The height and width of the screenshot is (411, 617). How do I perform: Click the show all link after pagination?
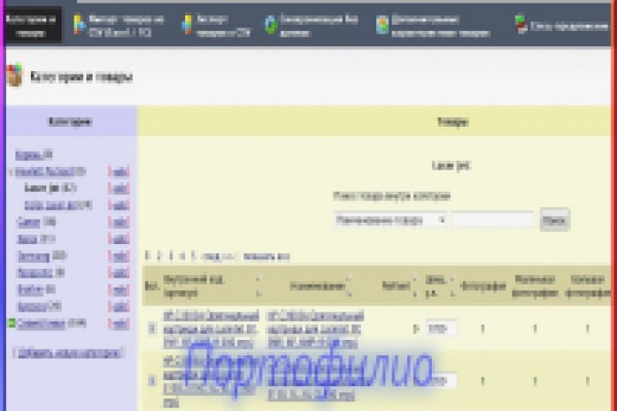coord(267,257)
